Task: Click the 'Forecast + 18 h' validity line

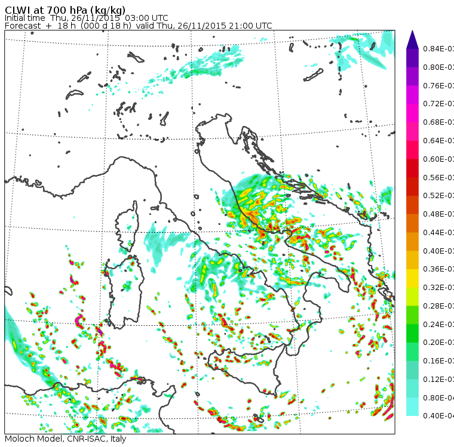Action: 138,26
